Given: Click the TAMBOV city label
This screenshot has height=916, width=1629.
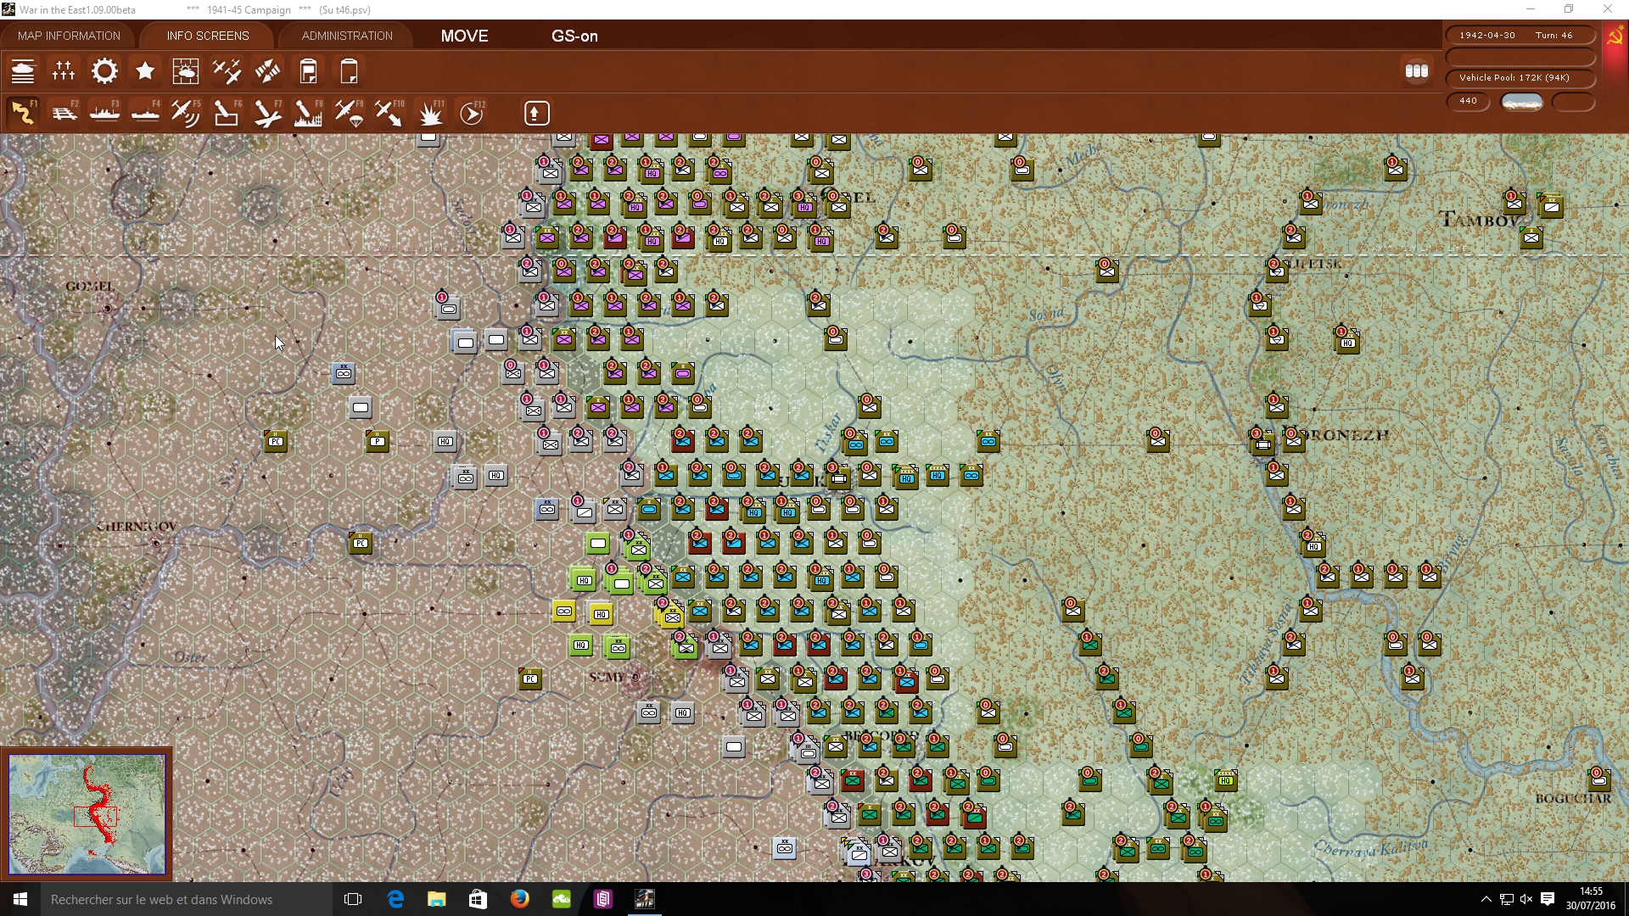Looking at the screenshot, I should point(1481,220).
